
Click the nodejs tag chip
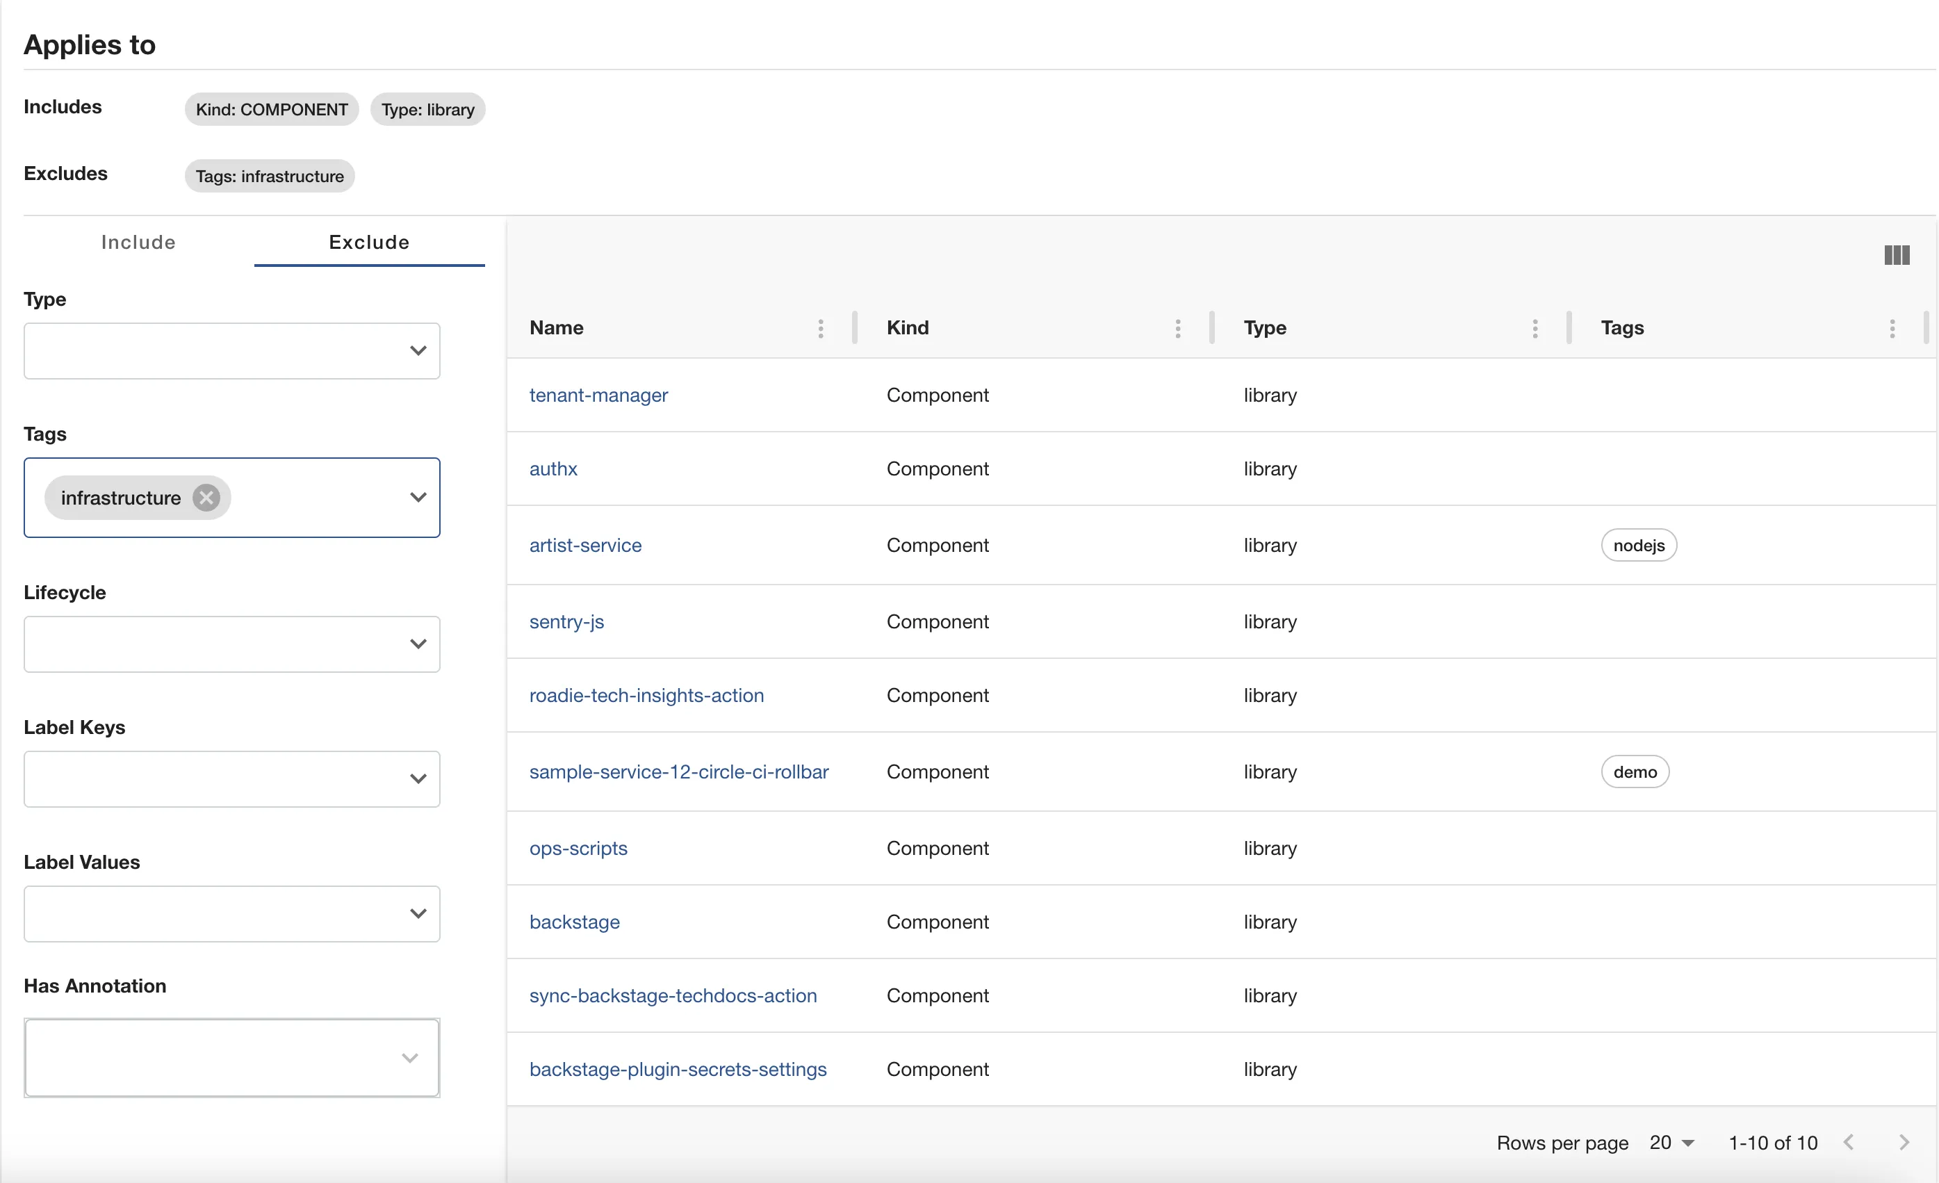(1638, 546)
